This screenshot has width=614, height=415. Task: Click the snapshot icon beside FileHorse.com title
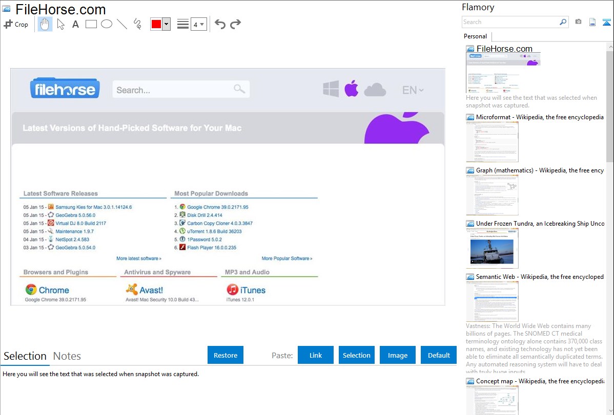(x=470, y=49)
